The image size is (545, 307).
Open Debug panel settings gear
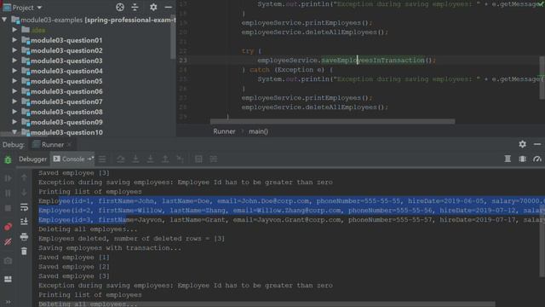(522, 144)
